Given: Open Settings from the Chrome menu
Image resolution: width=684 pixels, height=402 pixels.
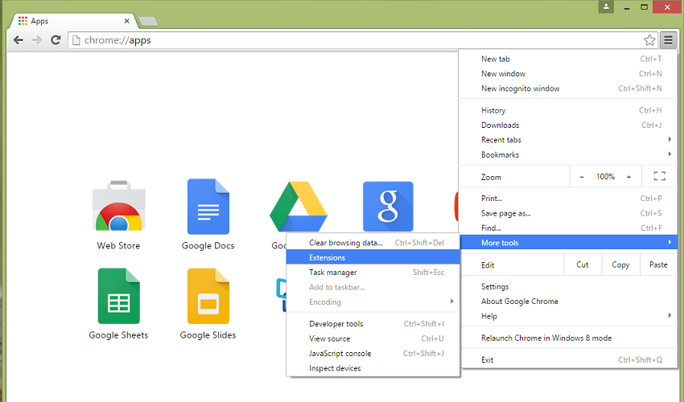Looking at the screenshot, I should (568, 286).
